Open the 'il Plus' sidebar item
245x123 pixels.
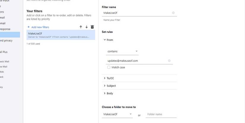4,52
